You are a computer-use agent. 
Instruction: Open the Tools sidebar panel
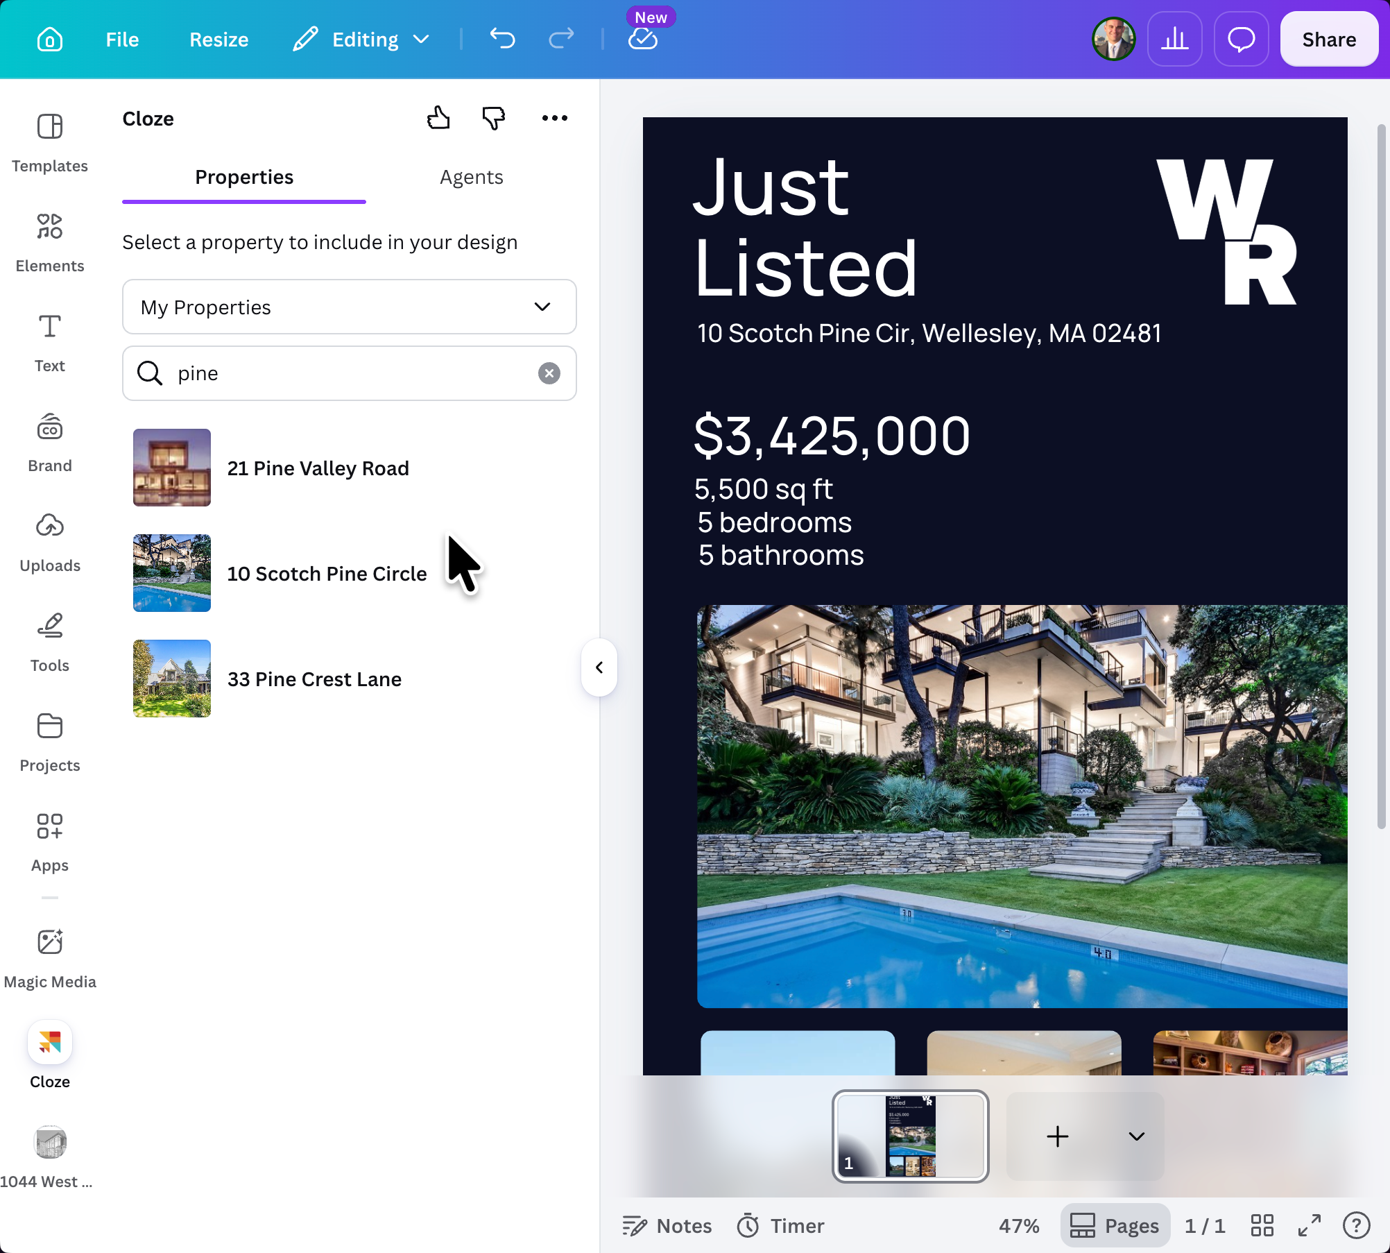pyautogui.click(x=50, y=642)
